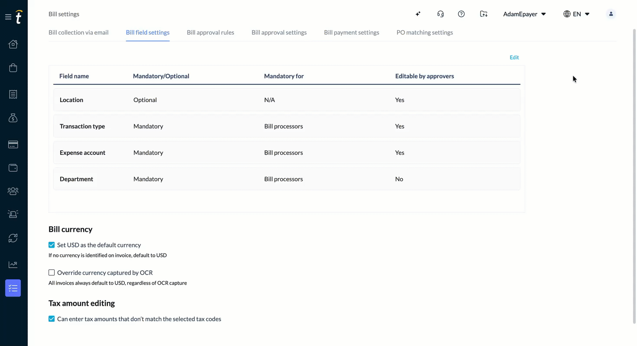Expand the EN language dropdown arrow
The width and height of the screenshot is (637, 346).
click(587, 14)
